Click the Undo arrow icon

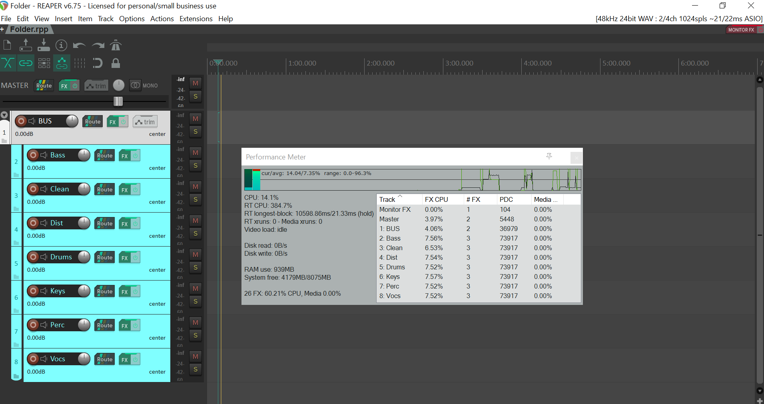point(79,45)
